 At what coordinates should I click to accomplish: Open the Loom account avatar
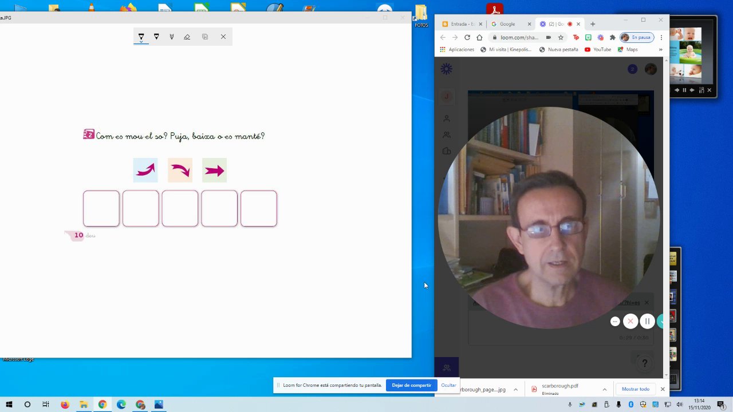pyautogui.click(x=651, y=69)
